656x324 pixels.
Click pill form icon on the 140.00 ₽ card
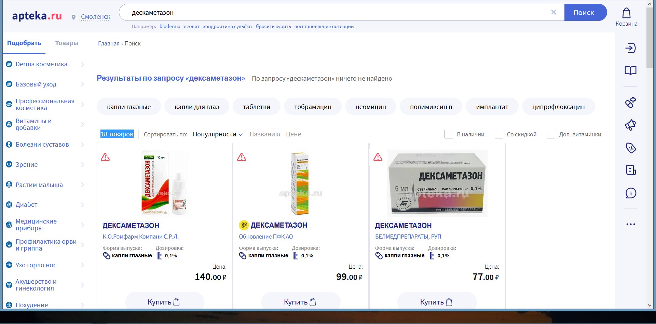click(107, 256)
